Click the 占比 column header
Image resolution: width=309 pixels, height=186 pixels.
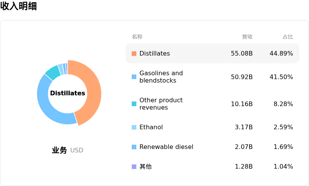pos(288,37)
